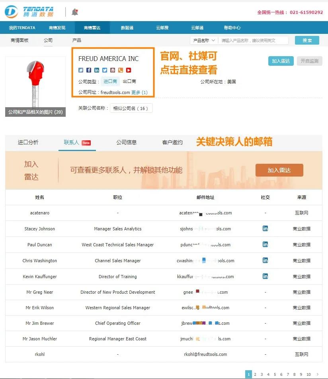Screen dimensions: 328x379
Task: Select 出口商 company type
Action: coord(129,81)
